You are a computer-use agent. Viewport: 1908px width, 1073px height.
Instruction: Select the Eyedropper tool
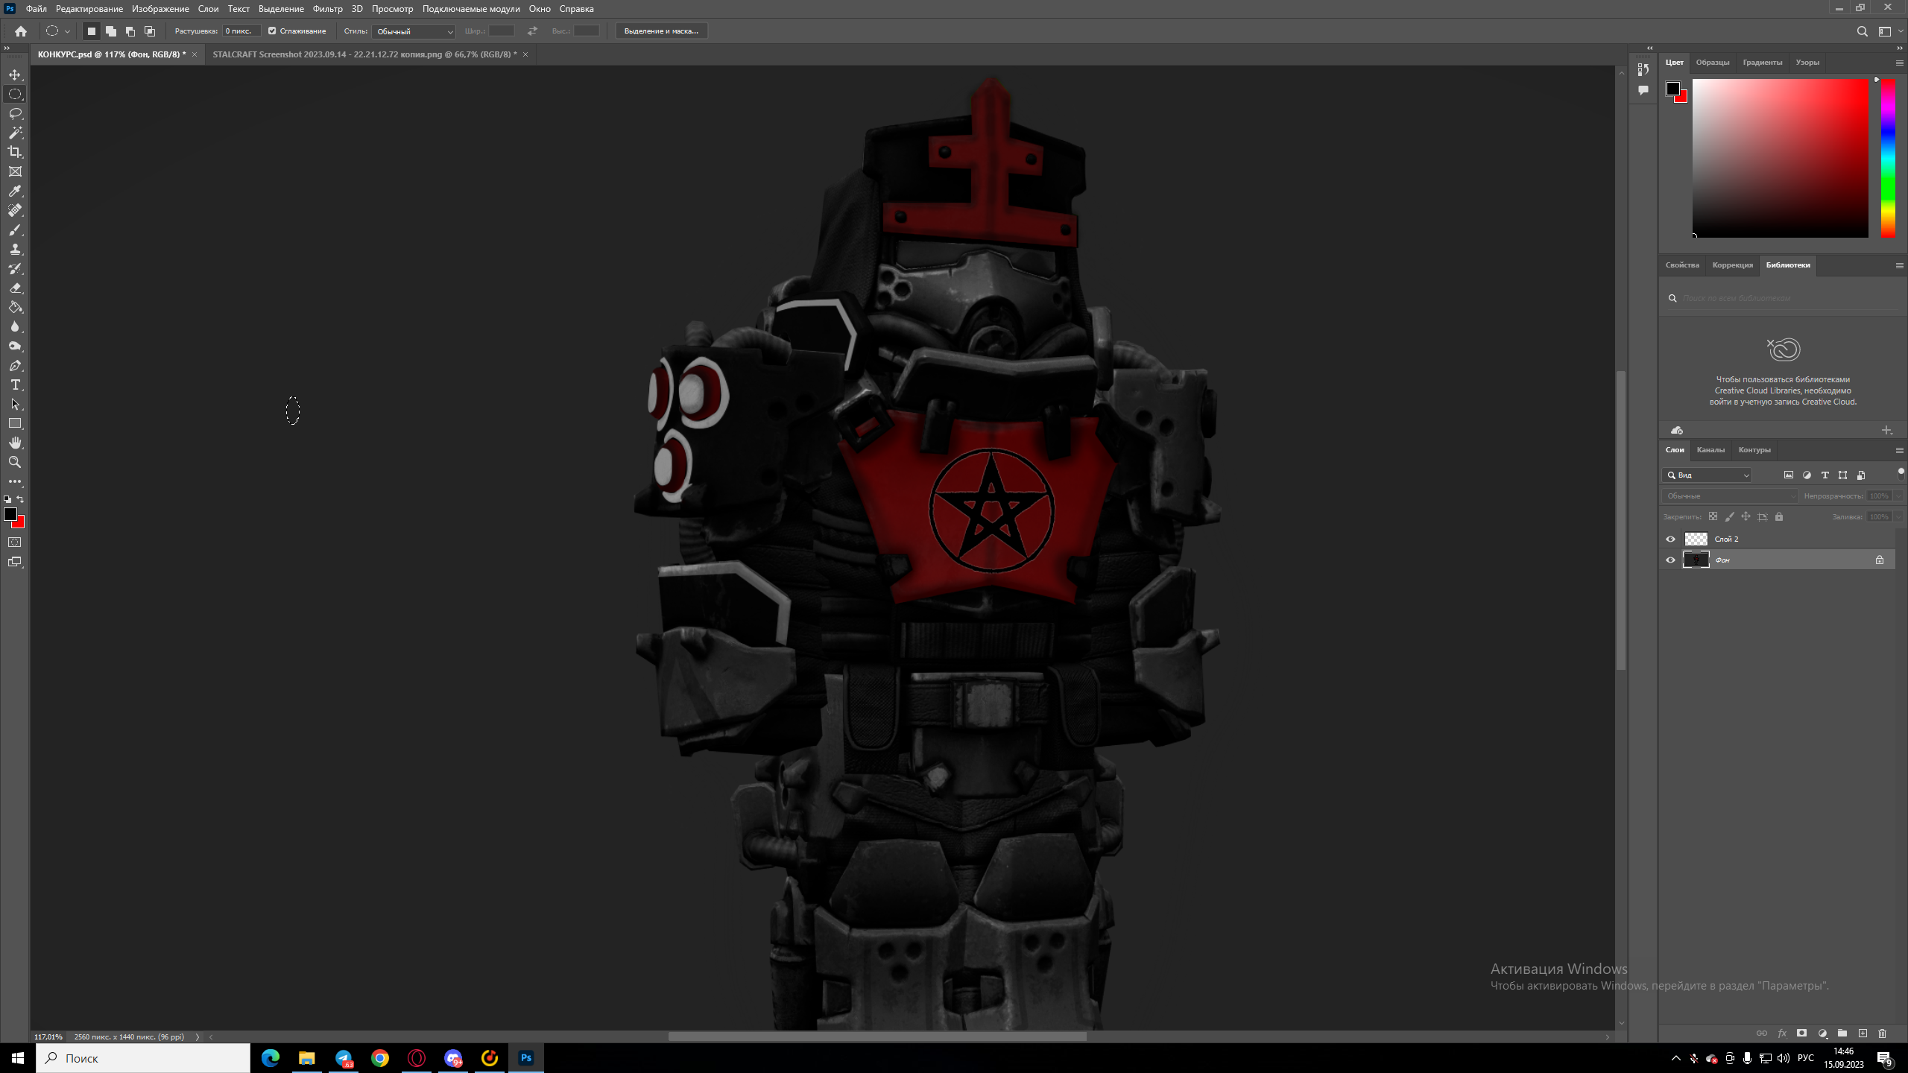point(15,192)
